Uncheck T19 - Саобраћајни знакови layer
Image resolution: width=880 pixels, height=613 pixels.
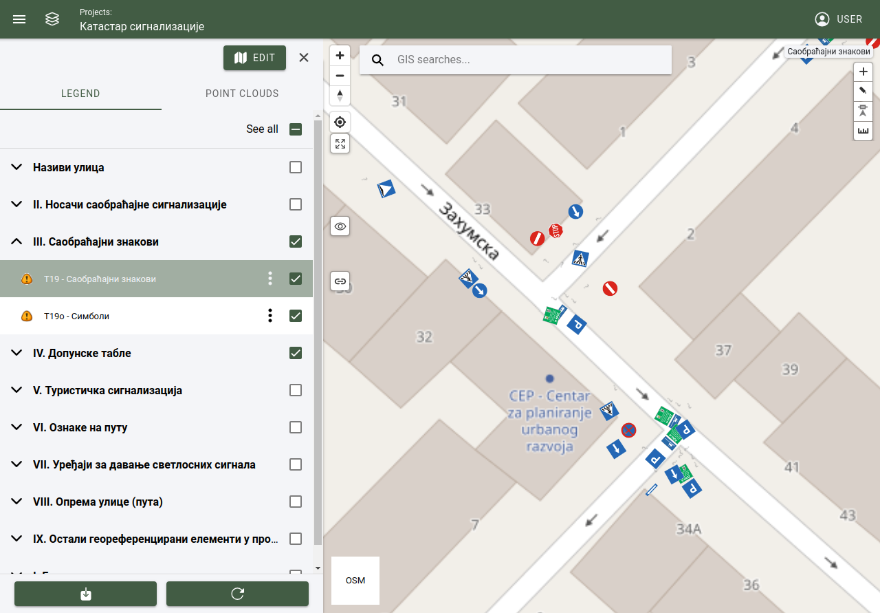(296, 279)
